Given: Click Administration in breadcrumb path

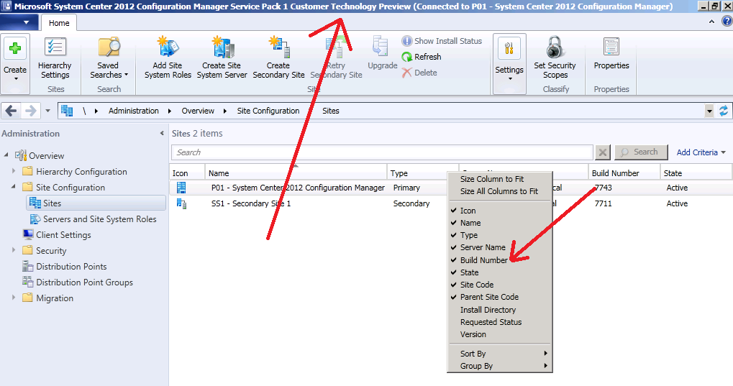Looking at the screenshot, I should coord(134,111).
